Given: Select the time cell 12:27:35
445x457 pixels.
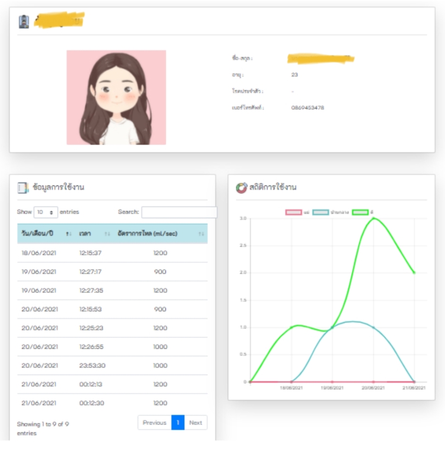Looking at the screenshot, I should (x=91, y=290).
